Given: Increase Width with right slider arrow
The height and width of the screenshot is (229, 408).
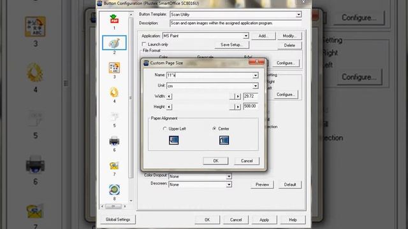Looking at the screenshot, I should pos(238,96).
